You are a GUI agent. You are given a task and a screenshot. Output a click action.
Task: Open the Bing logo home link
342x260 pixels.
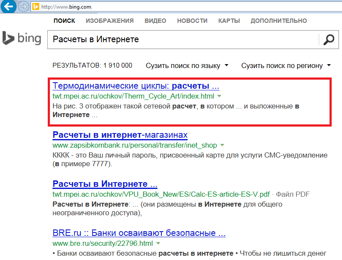pyautogui.click(x=22, y=38)
